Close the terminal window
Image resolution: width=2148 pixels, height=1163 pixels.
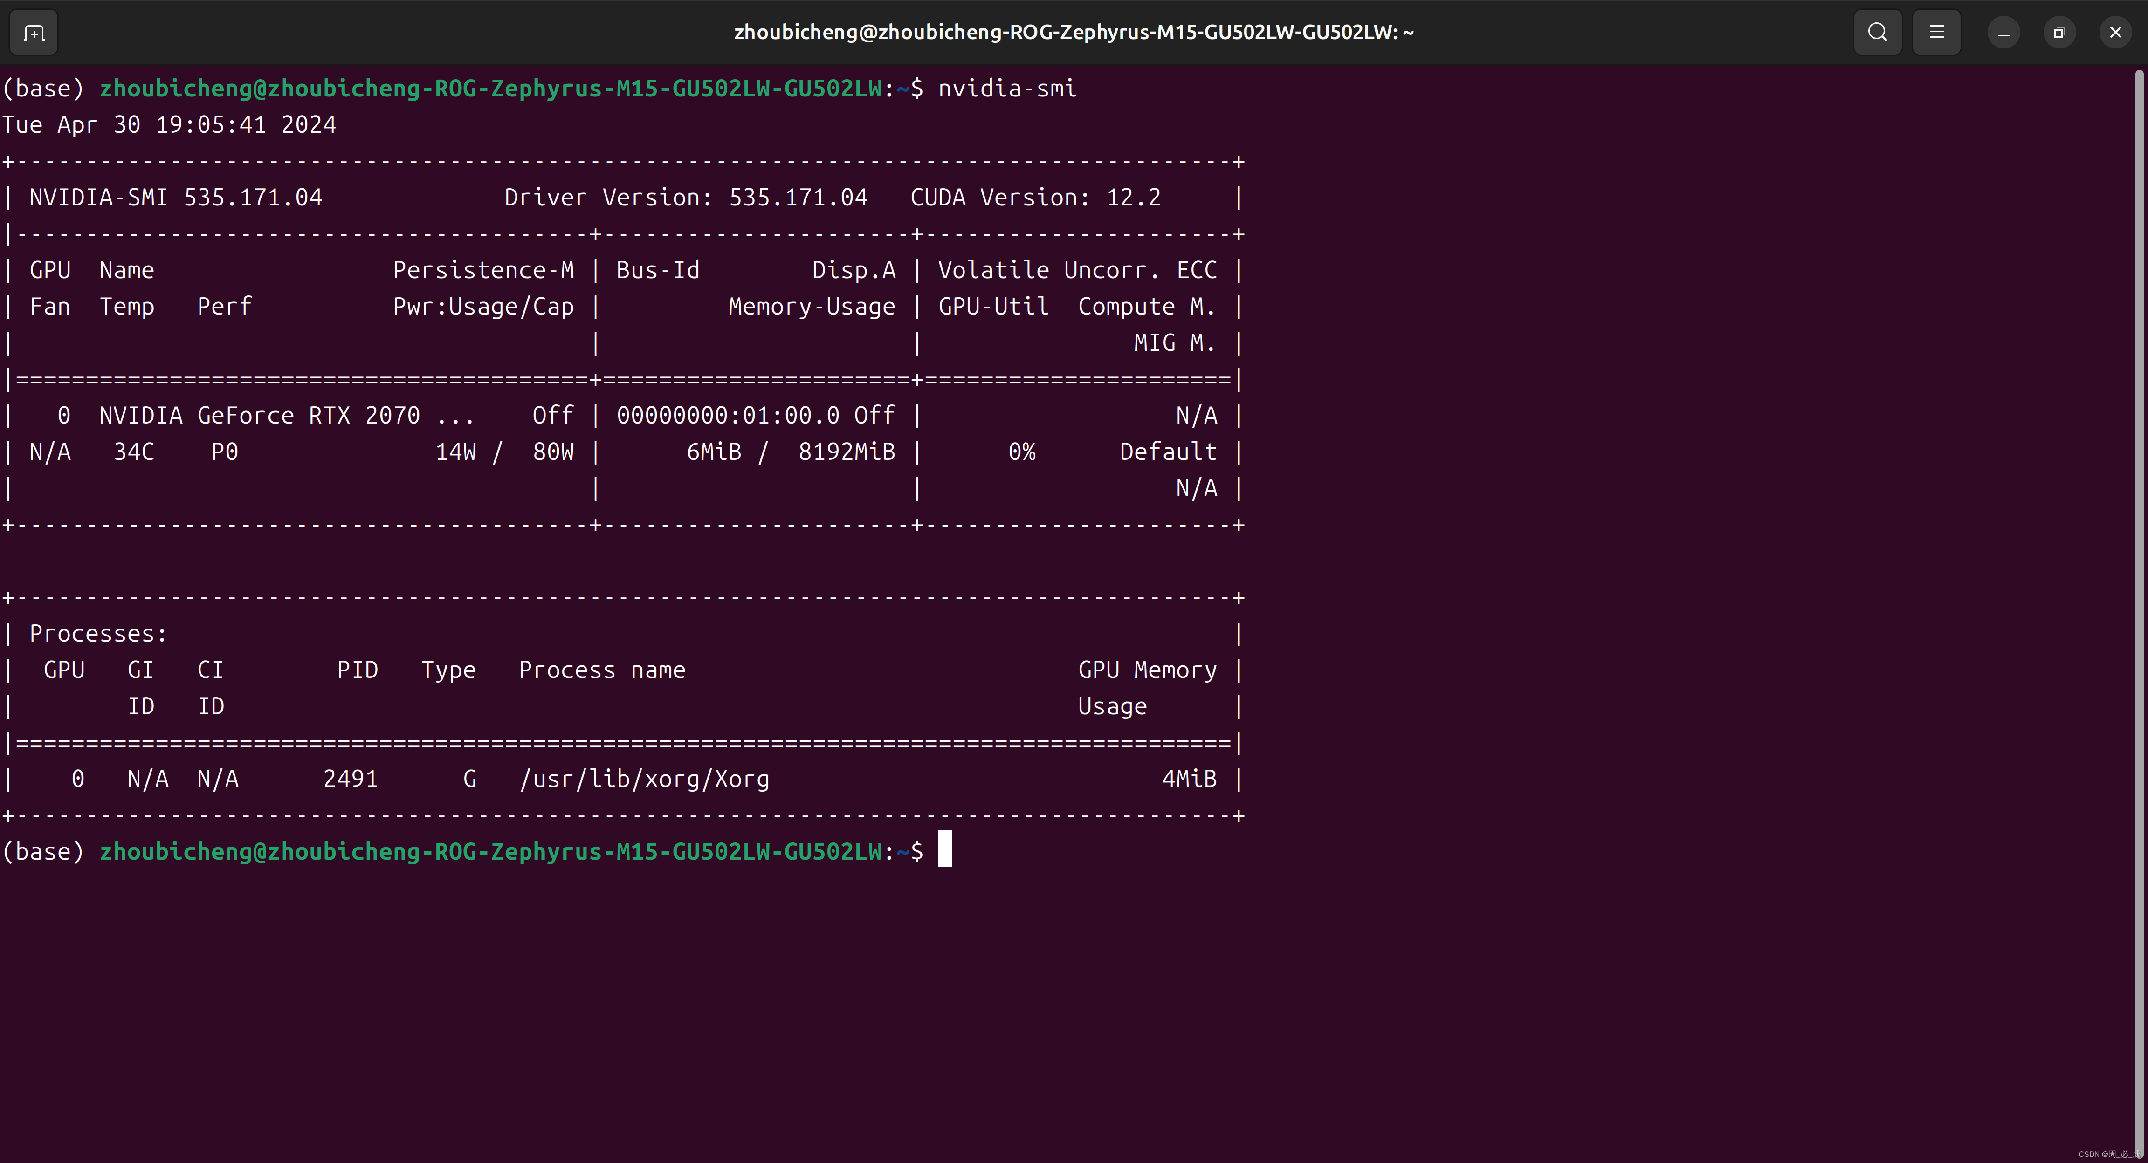tap(2114, 33)
